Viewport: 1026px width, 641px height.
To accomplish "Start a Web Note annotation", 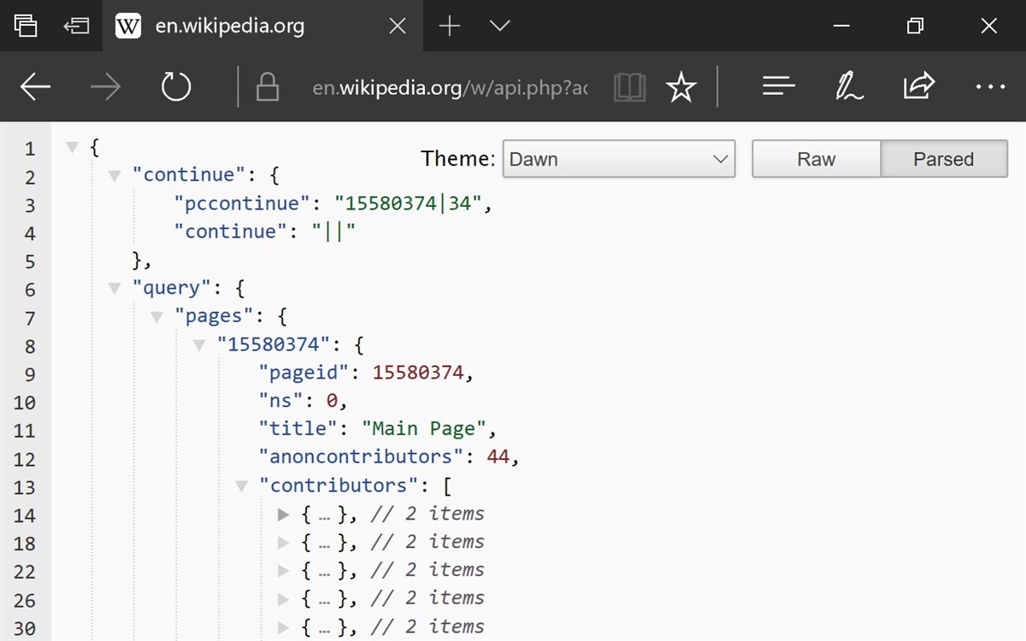I will coord(849,86).
